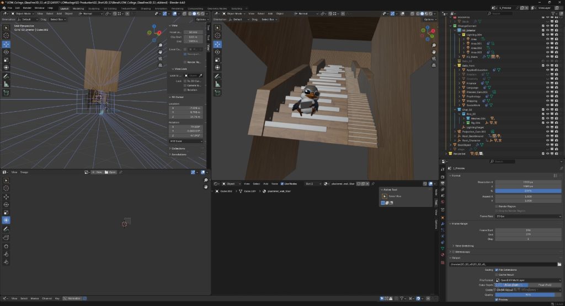565x306 pixels.
Task: Open the Add menu in the left viewport header
Action: coord(59,14)
